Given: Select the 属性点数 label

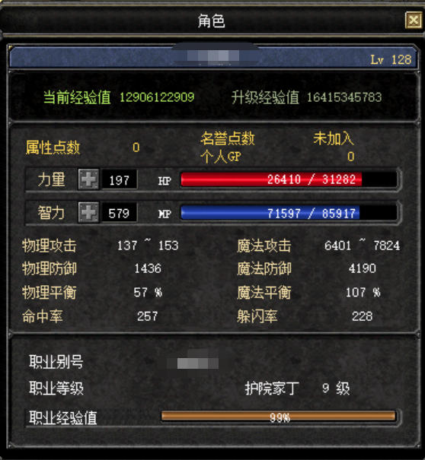Looking at the screenshot, I should pos(53,148).
